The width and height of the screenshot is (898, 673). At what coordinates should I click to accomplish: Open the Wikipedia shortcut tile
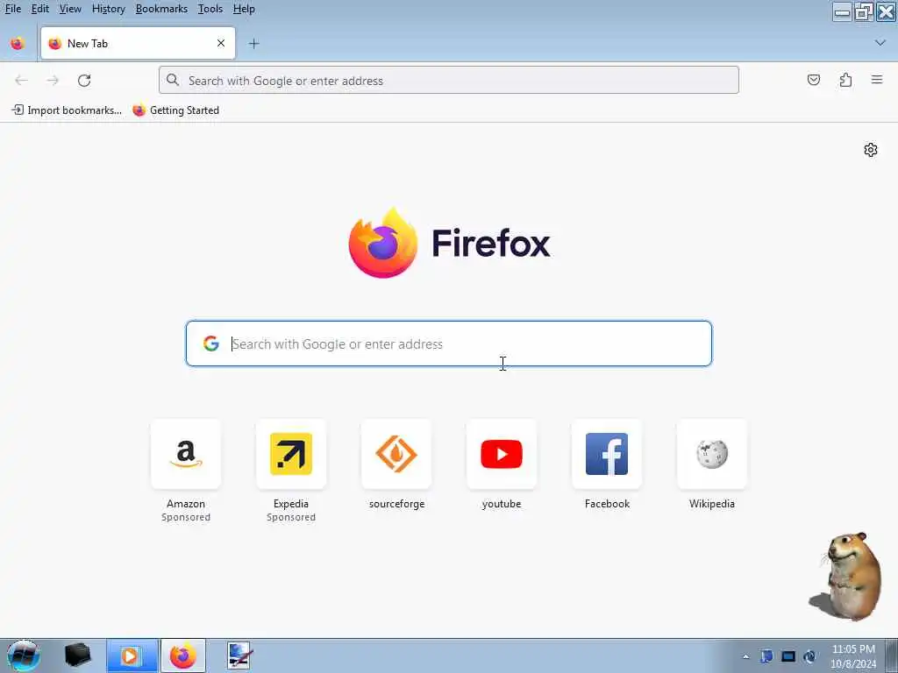click(712, 454)
